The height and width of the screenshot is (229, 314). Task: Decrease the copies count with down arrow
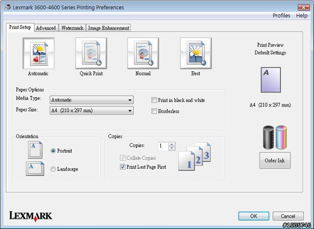(x=172, y=148)
